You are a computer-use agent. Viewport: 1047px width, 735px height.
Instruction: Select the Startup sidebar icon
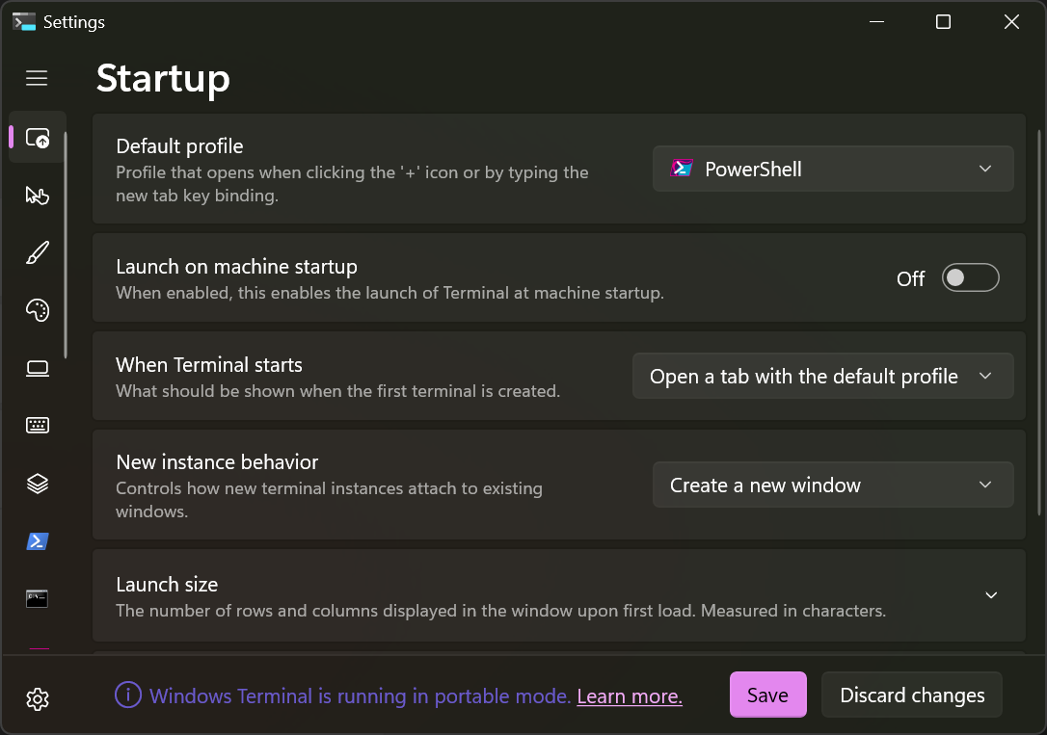pyautogui.click(x=38, y=138)
